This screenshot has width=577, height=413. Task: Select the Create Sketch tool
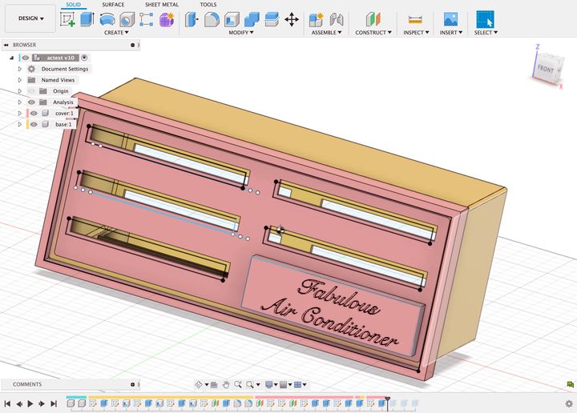pos(68,19)
